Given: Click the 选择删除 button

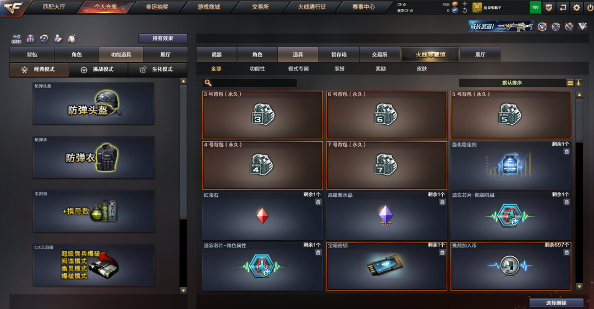Looking at the screenshot, I should pyautogui.click(x=556, y=303).
